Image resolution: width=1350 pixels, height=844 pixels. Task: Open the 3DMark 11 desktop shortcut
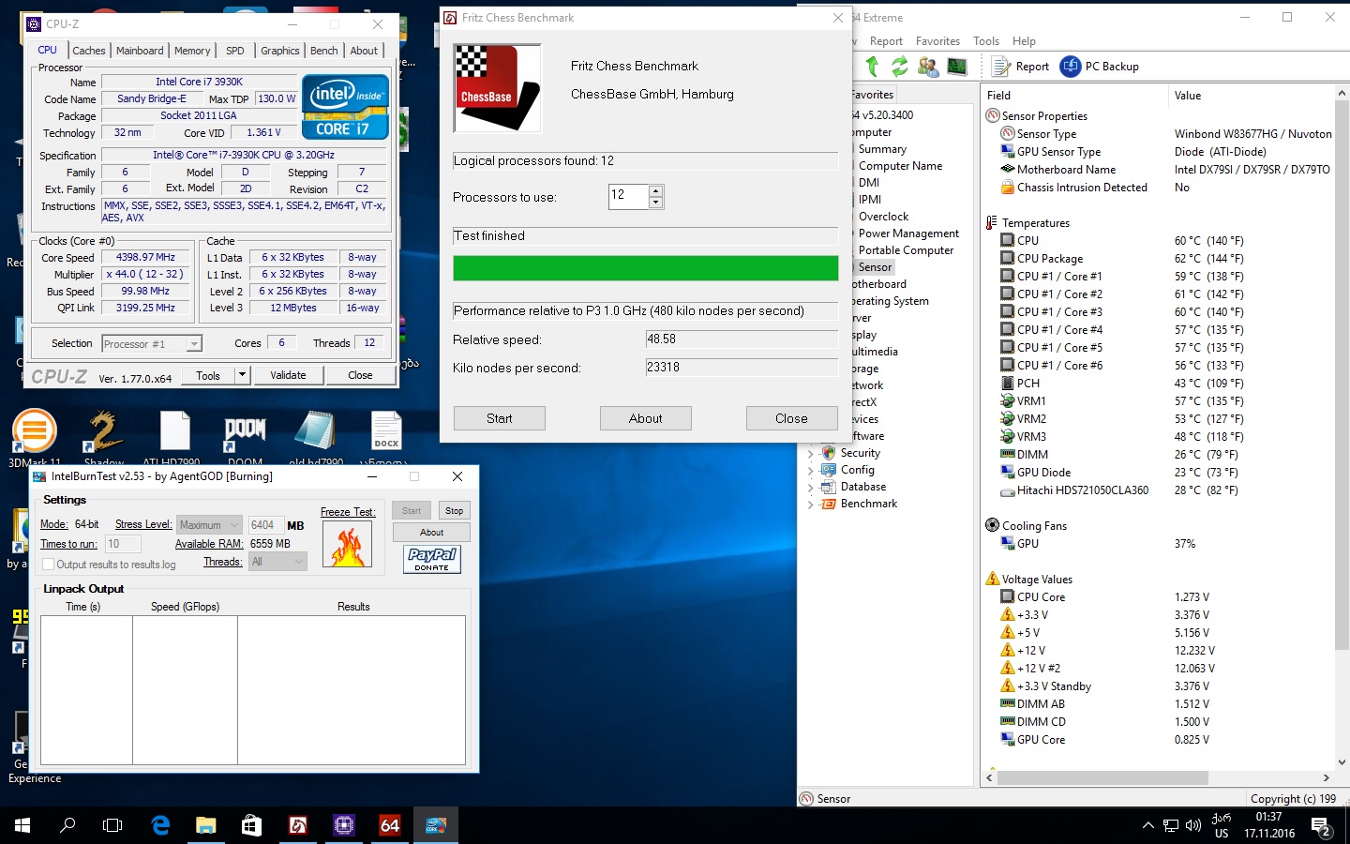[x=35, y=432]
